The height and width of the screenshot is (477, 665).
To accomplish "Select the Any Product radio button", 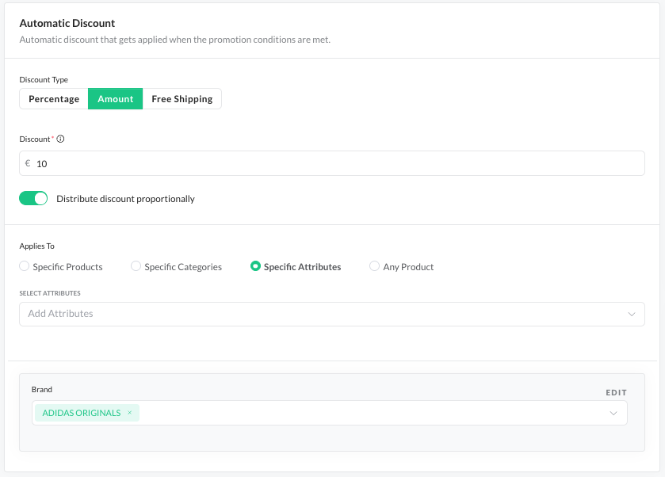I will click(x=374, y=266).
